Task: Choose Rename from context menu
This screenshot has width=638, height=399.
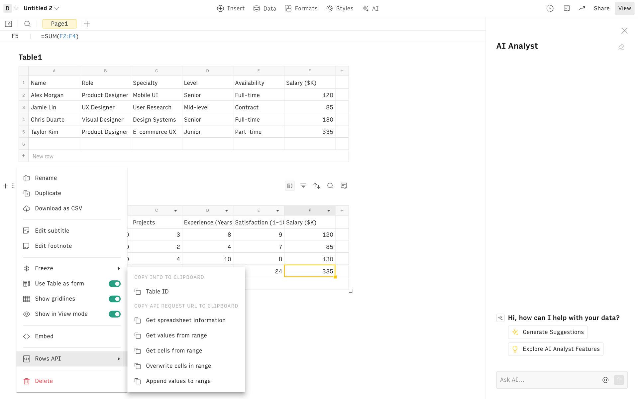Action: click(72, 178)
